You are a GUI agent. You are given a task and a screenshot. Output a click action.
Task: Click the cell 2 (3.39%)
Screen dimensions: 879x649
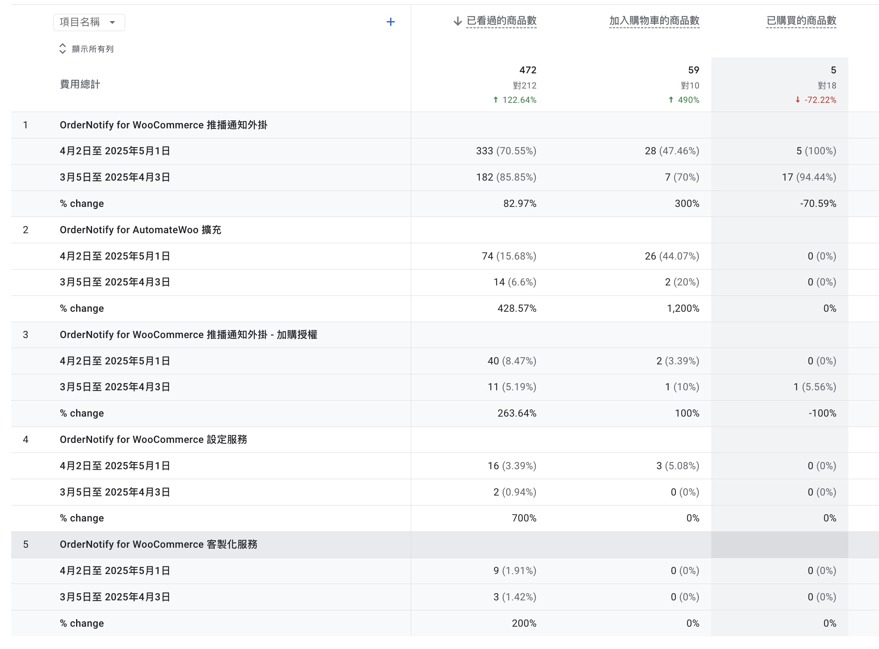coord(678,361)
